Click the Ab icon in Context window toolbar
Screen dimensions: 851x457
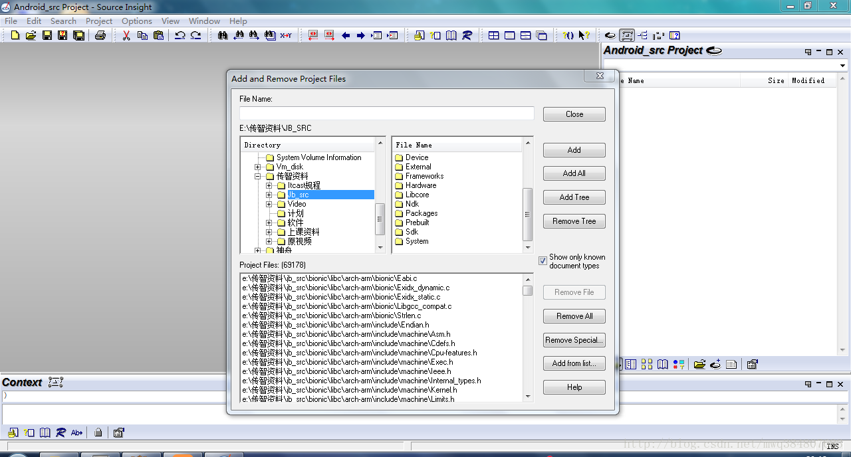pyautogui.click(x=76, y=432)
